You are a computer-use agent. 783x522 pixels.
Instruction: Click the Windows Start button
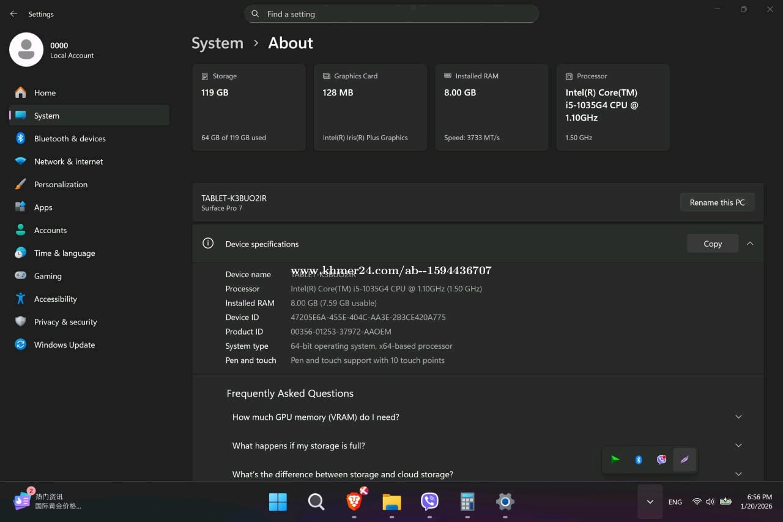click(x=278, y=502)
